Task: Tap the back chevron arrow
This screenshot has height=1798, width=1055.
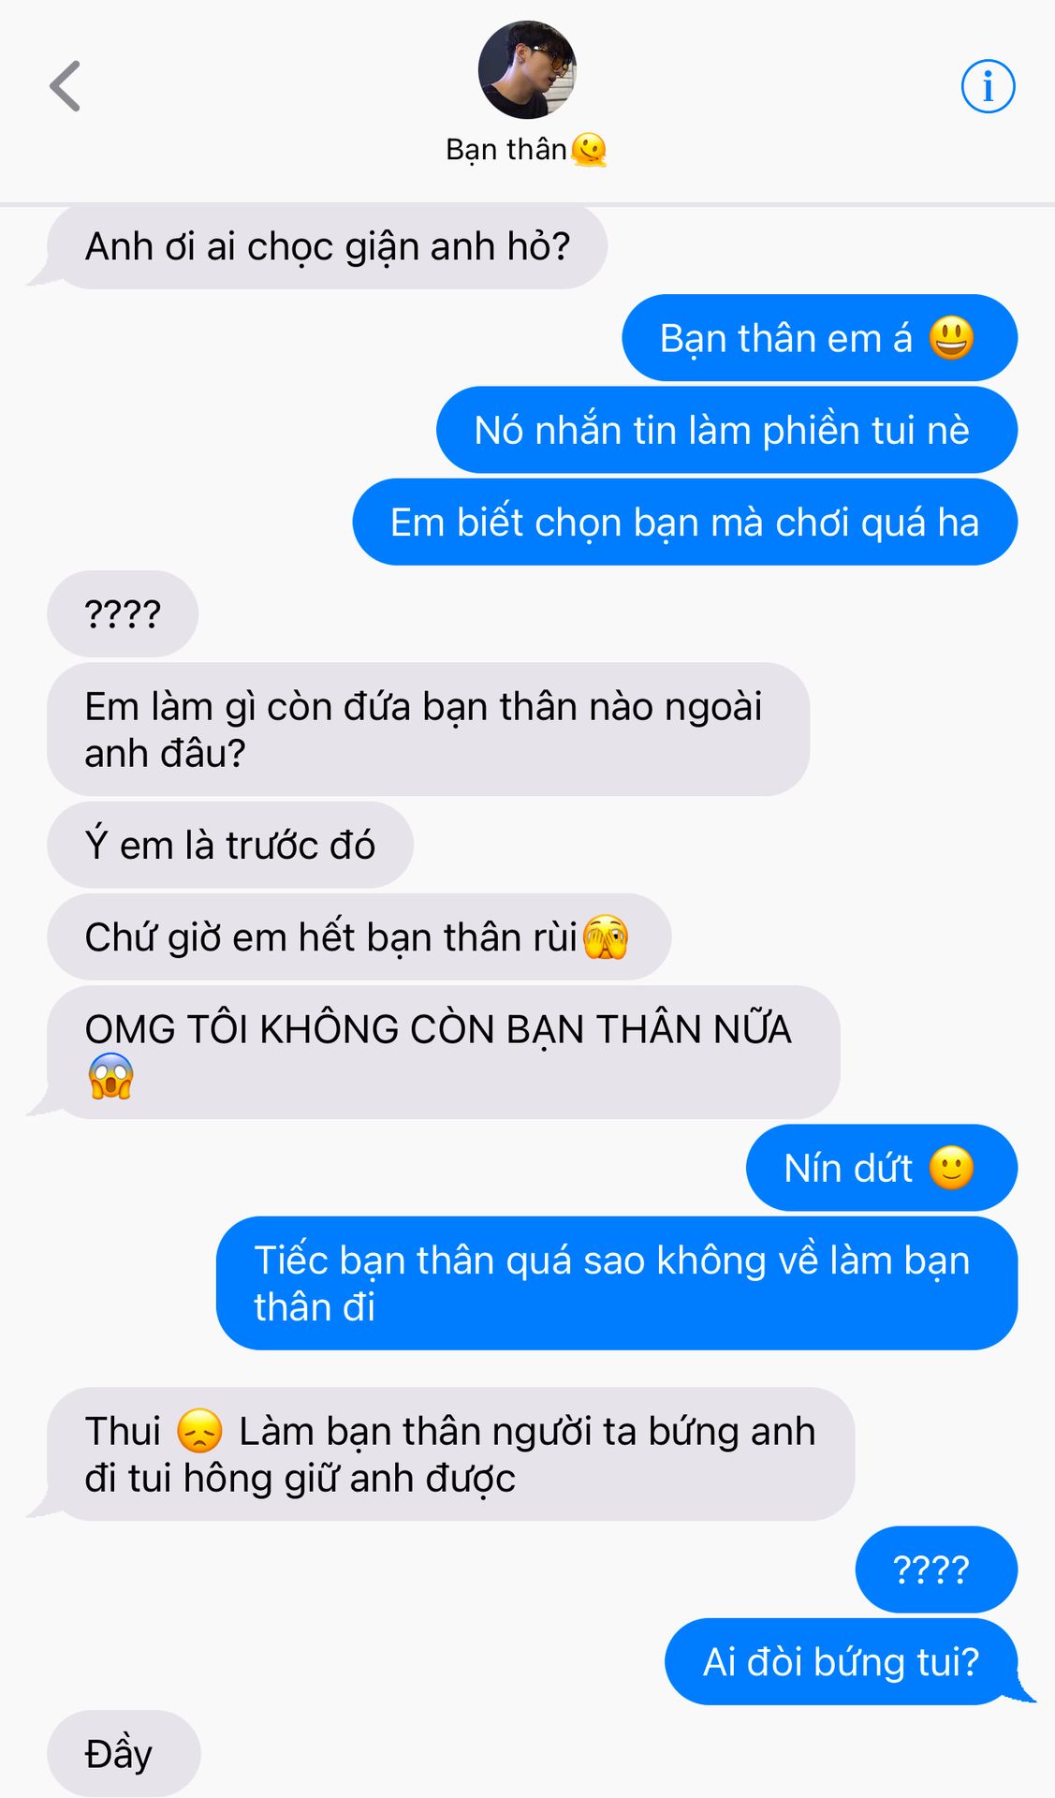Action: pyautogui.click(x=65, y=86)
